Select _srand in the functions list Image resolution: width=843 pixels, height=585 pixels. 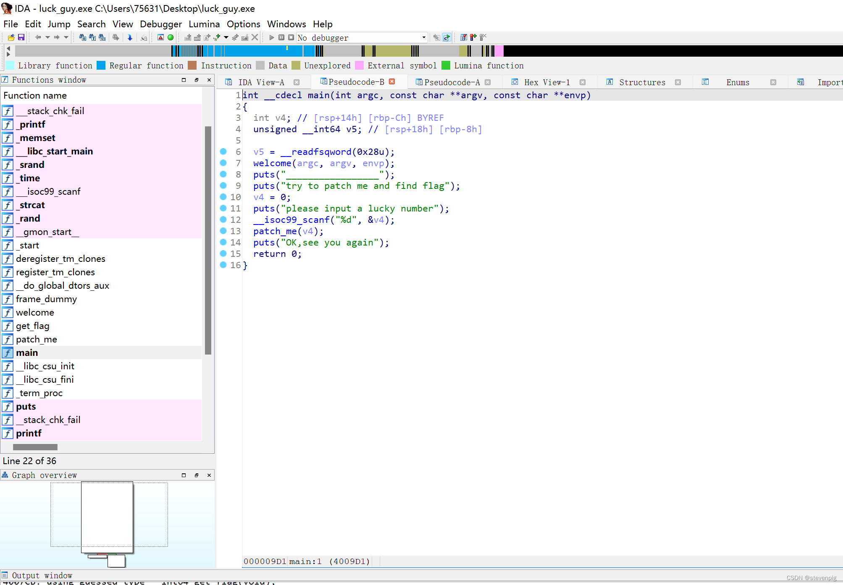point(101,165)
